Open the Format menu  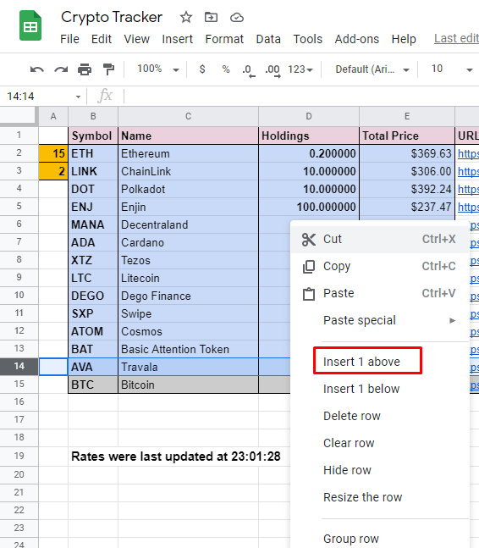pos(224,39)
